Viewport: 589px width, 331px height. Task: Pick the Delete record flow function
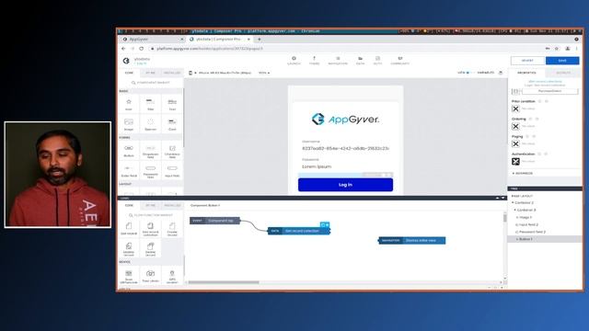(150, 248)
